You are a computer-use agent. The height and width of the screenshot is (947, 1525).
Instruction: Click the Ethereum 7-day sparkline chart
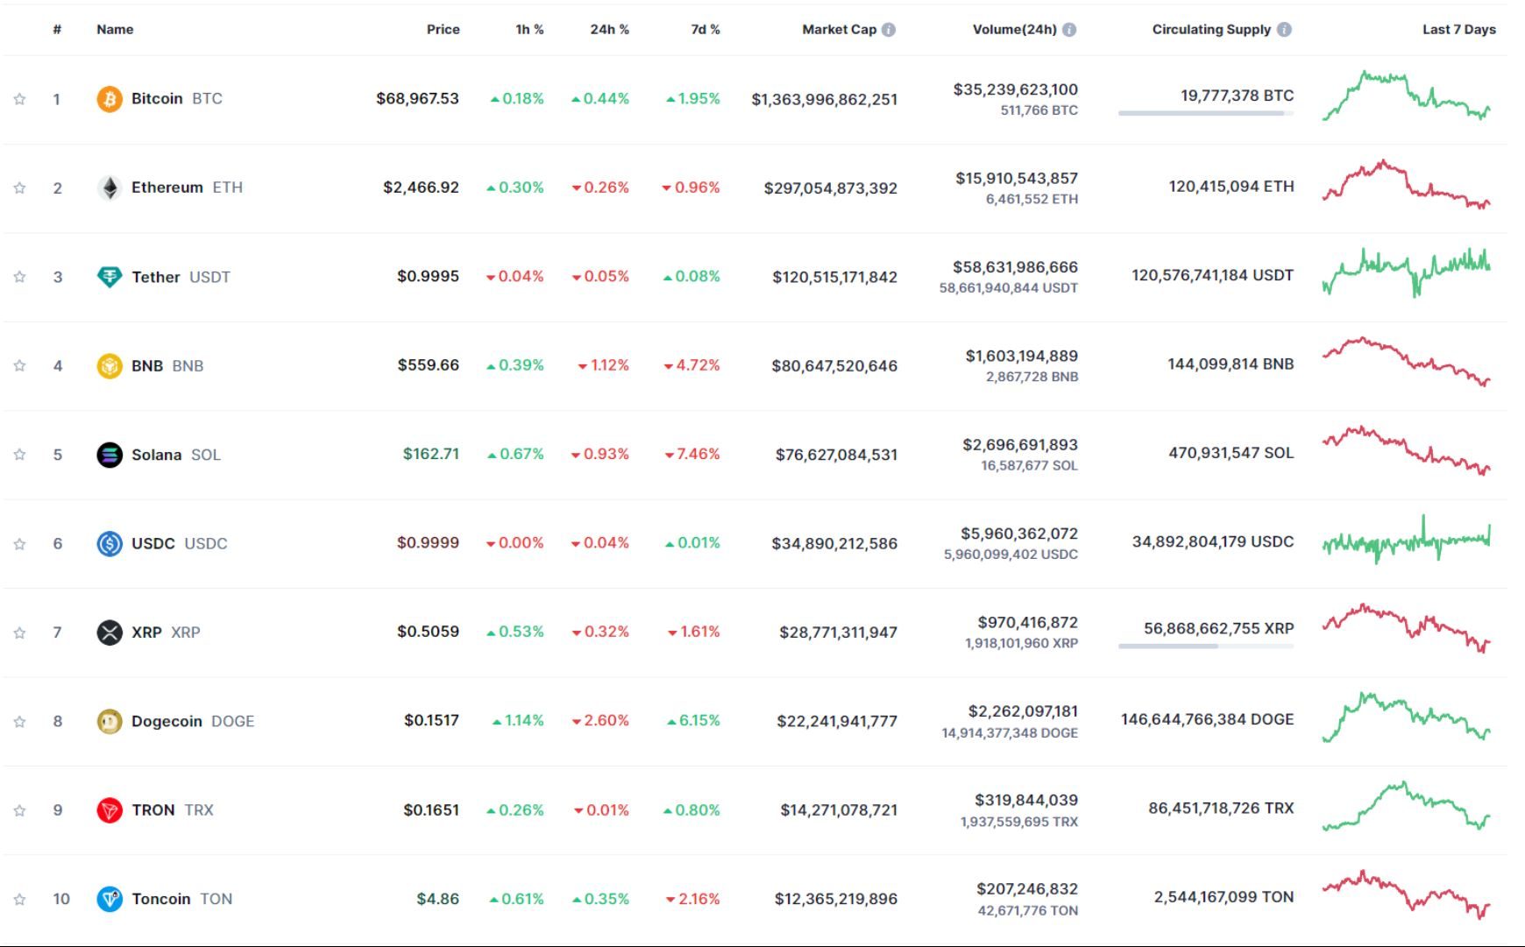[1405, 186]
